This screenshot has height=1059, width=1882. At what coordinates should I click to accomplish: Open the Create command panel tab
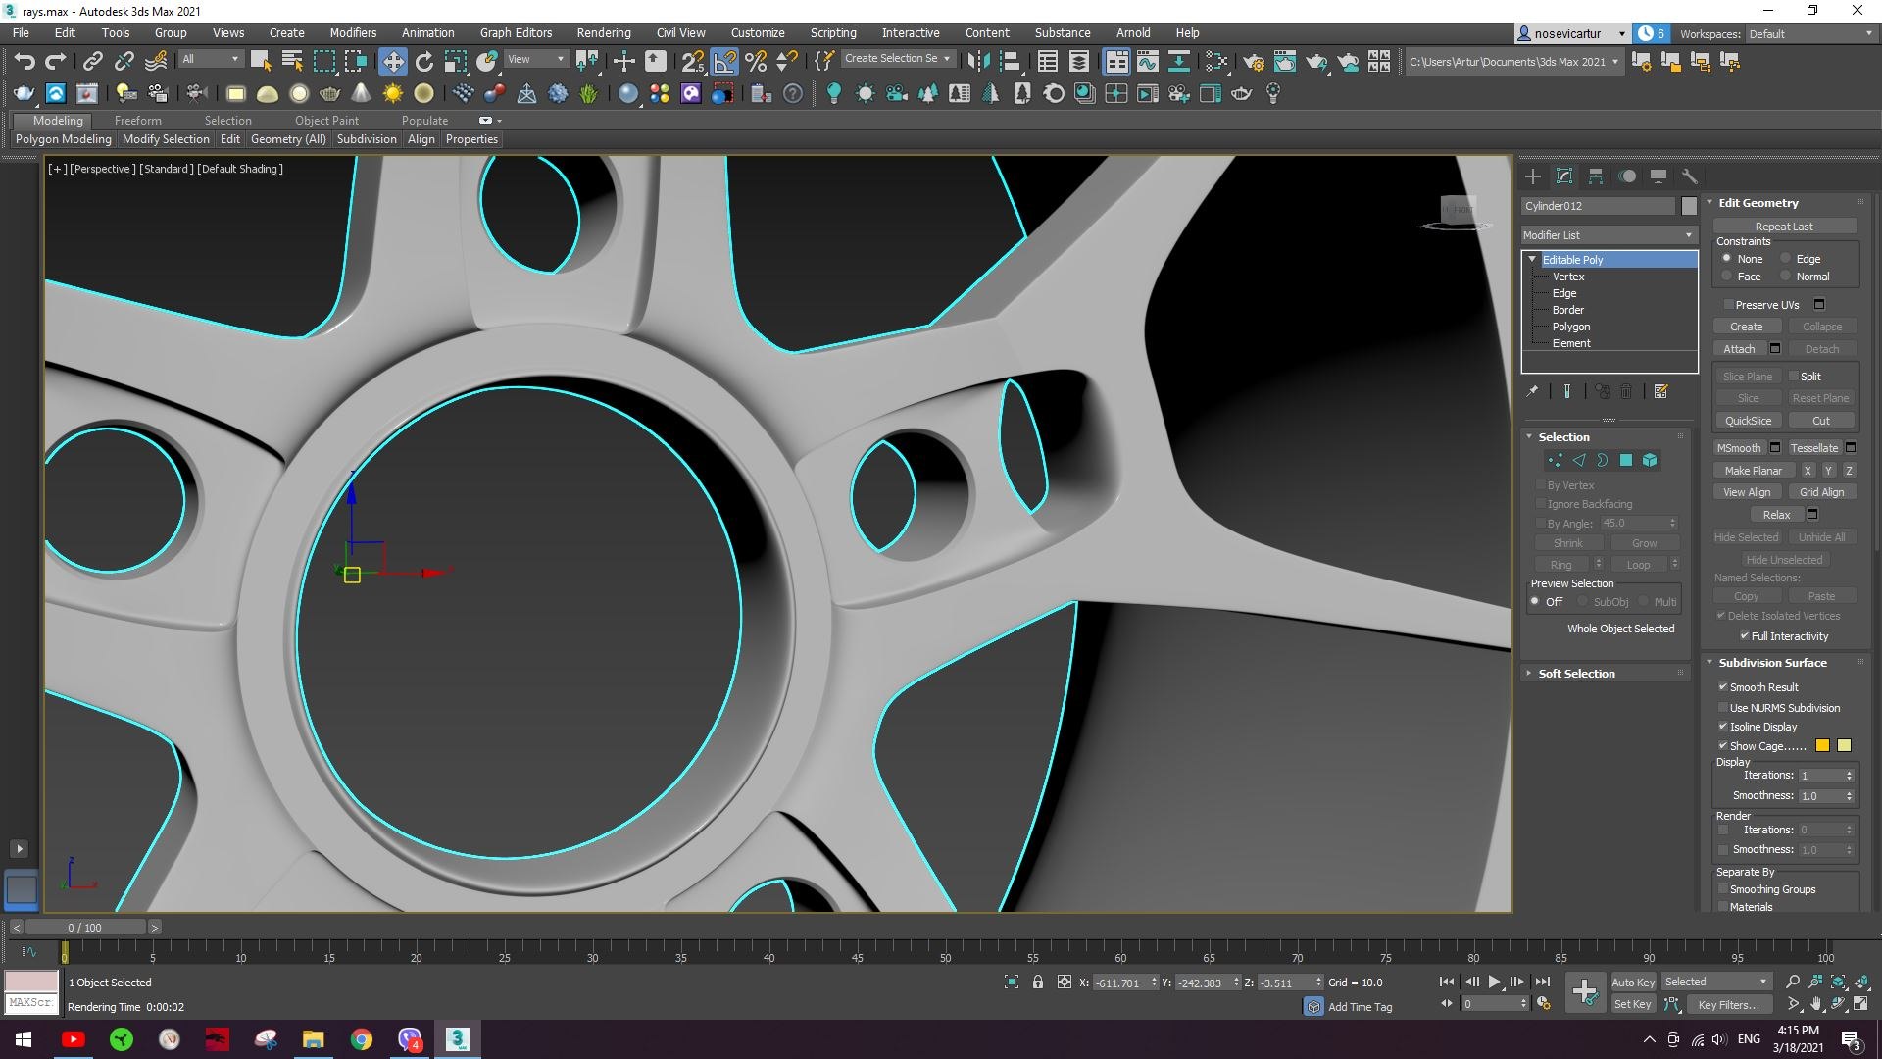coord(1533,176)
